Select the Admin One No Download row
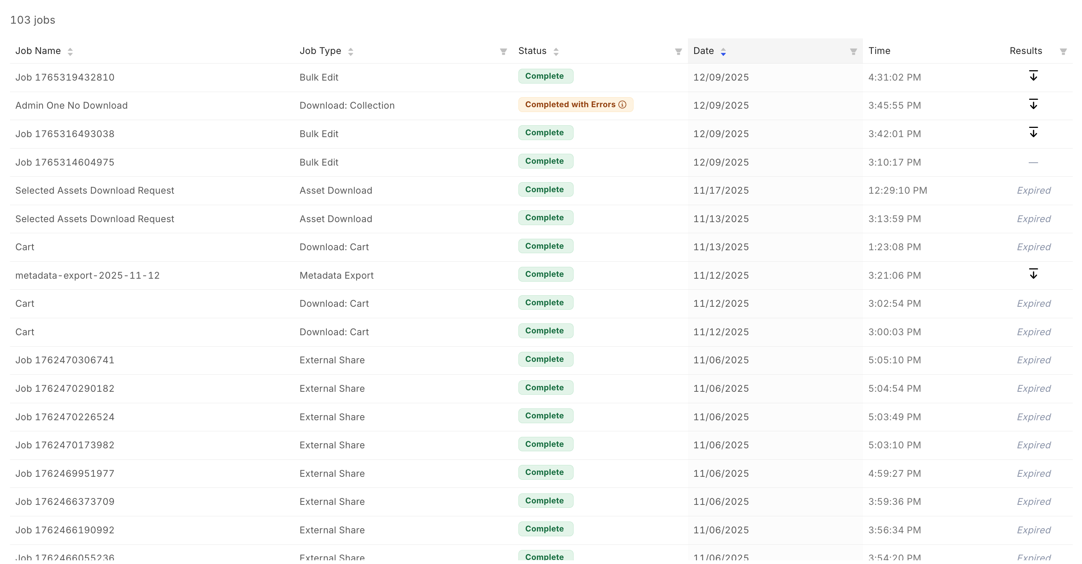Viewport: 1082px width, 564px height. 71,105
